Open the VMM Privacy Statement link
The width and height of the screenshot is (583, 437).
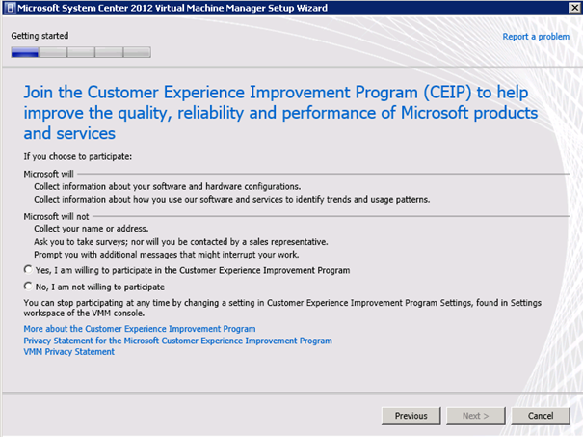click(69, 352)
